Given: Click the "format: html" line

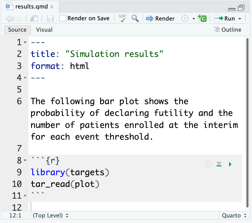Looking at the screenshot, I should click(60, 66).
